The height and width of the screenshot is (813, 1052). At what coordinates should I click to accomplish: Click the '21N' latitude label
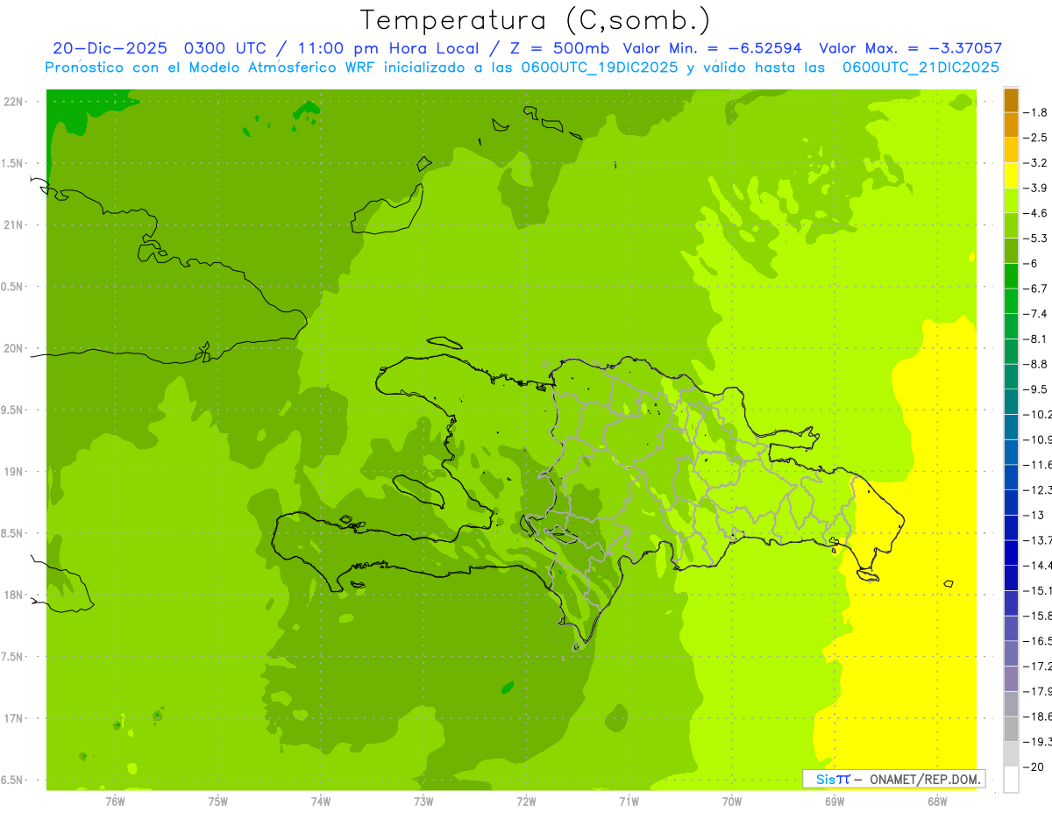pos(13,225)
